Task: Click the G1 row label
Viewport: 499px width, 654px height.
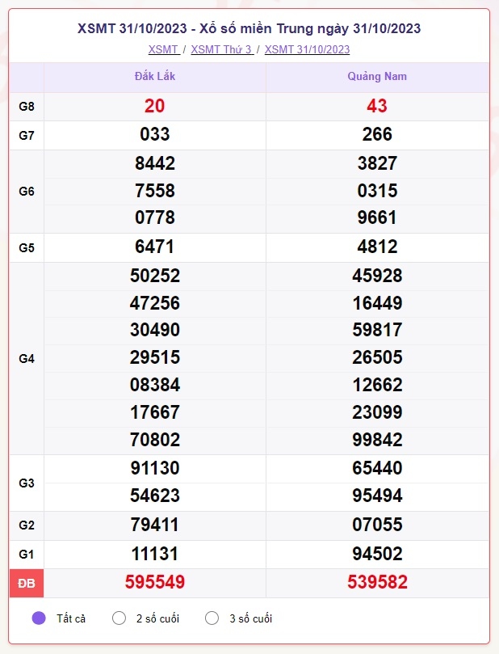Action: 26,555
